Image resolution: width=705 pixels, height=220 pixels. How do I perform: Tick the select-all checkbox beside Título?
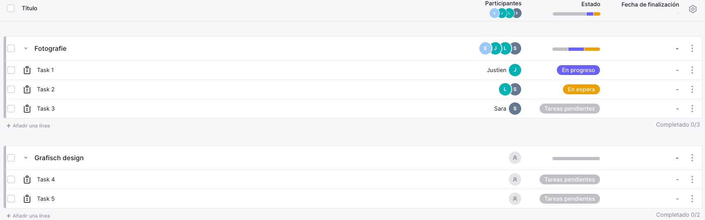(11, 8)
